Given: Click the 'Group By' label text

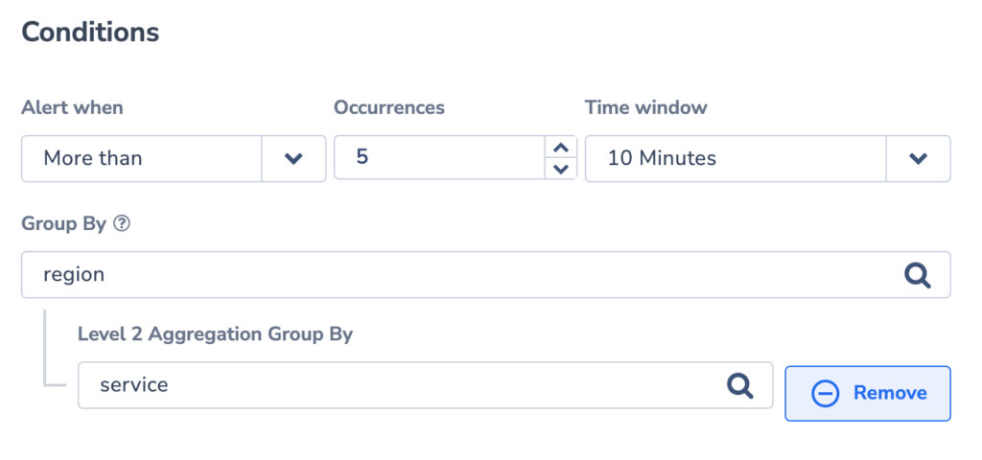Looking at the screenshot, I should (64, 224).
